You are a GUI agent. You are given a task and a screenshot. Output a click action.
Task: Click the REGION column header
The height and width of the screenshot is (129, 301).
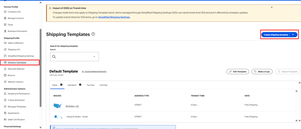(57, 96)
